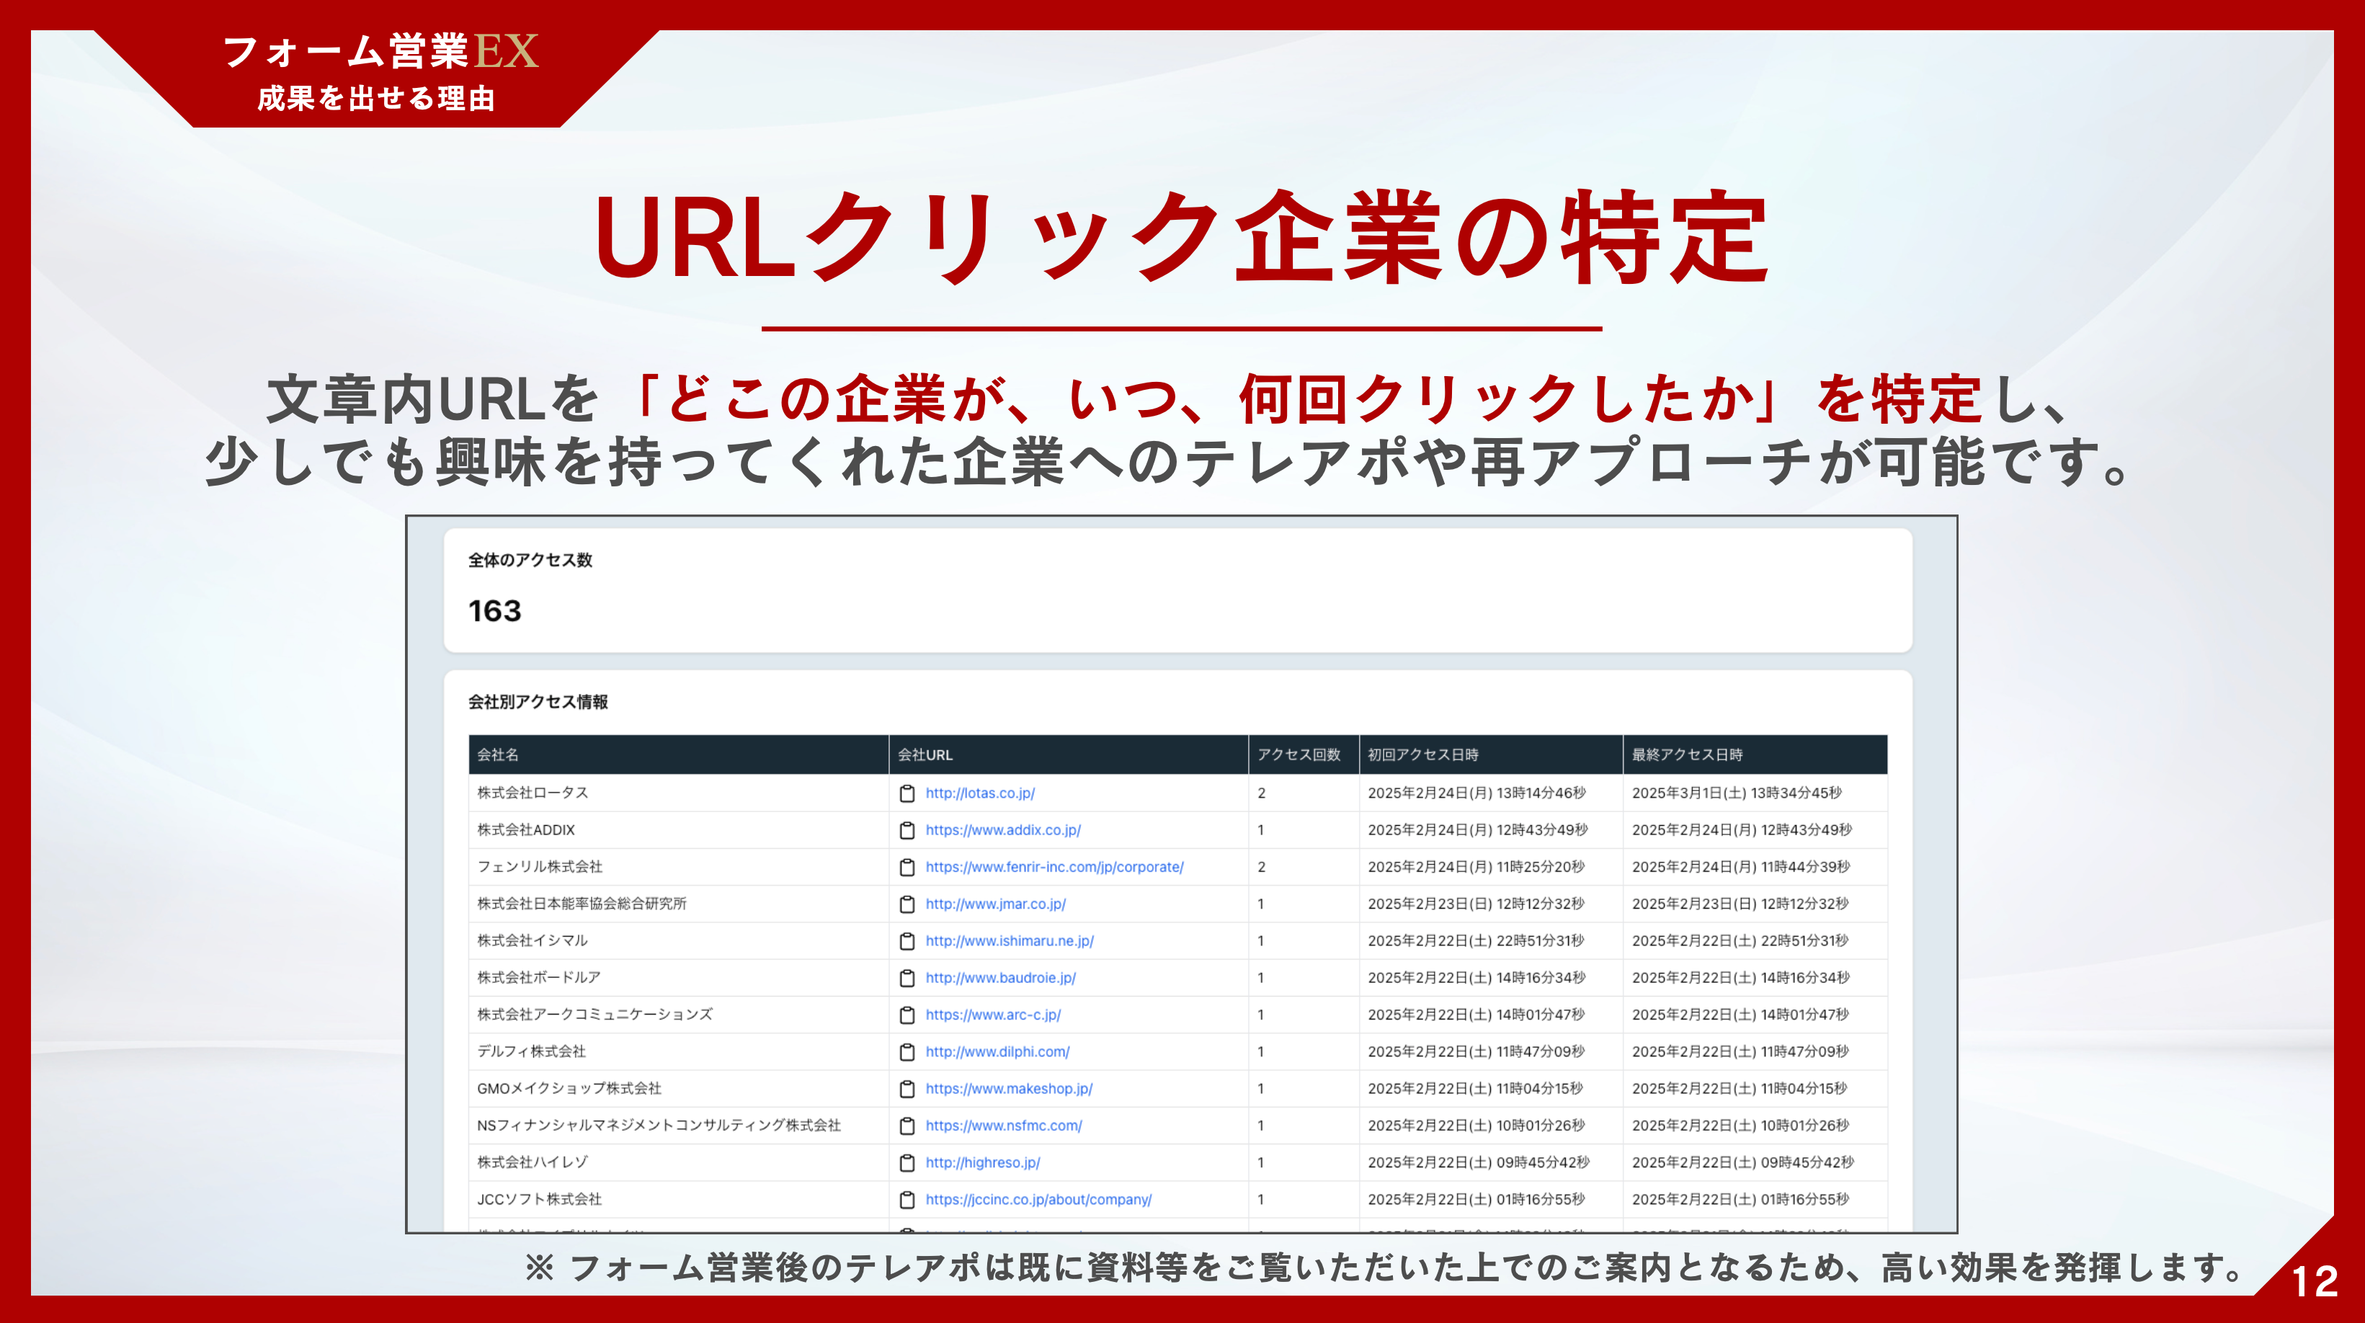Click the copy icon beside lotas.co.jp URL
Image resolution: width=2365 pixels, height=1323 pixels.
[907, 793]
